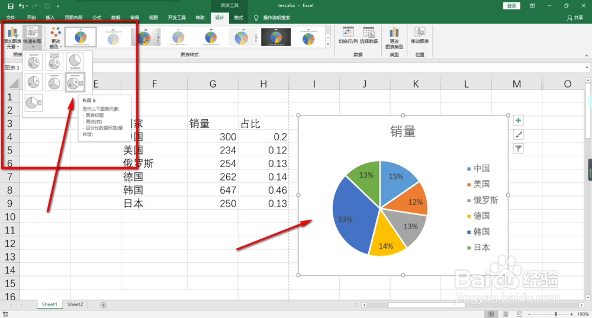Click the Save icon in quick access toolbar
The image size is (592, 318).
[x=11, y=6]
